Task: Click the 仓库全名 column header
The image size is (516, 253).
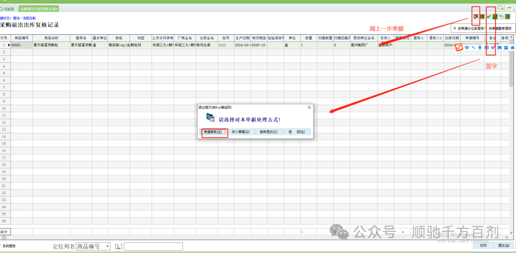Action: (x=207, y=38)
